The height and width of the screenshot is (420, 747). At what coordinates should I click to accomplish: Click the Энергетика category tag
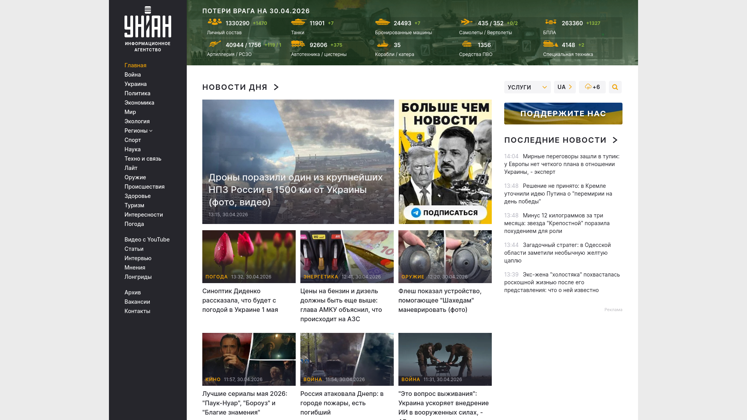point(321,277)
